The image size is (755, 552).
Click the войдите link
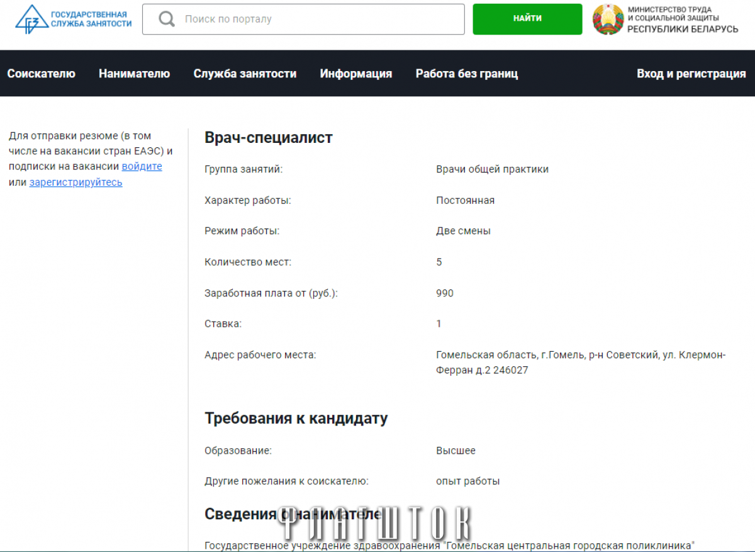142,167
